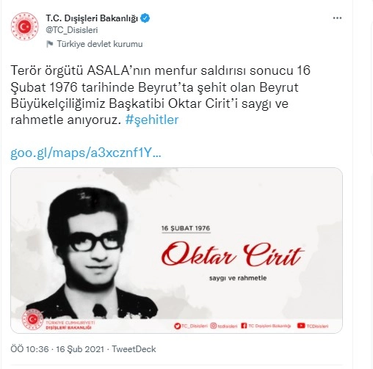Open the #şehitler hashtag
Screen dimensions: 373x369
tap(152, 120)
